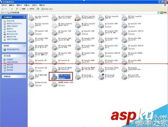Collapse the 打印机任务 panel

[x=24, y=17]
